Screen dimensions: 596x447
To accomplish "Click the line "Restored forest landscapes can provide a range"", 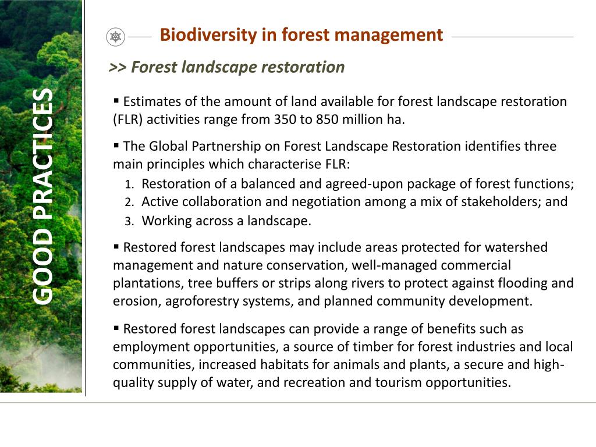I will coord(318,329).
